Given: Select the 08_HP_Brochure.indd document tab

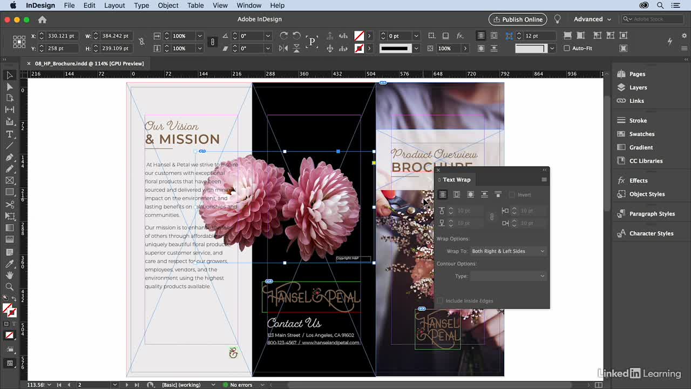Looking at the screenshot, I should [x=89, y=63].
